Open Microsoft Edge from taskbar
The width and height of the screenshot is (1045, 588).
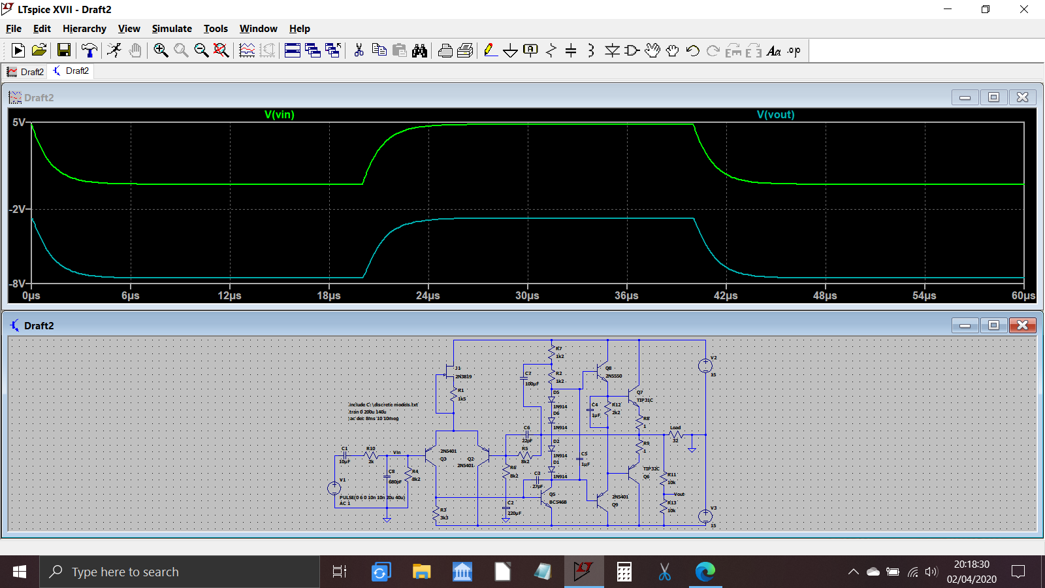[x=705, y=572]
